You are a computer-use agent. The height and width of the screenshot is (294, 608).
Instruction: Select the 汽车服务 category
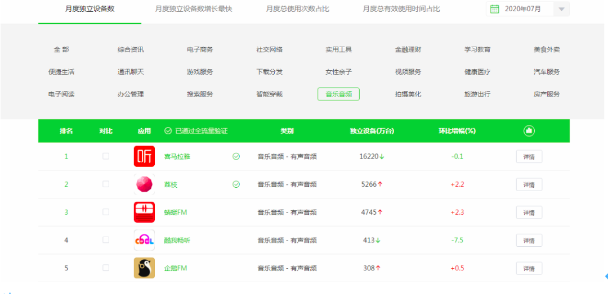(547, 71)
